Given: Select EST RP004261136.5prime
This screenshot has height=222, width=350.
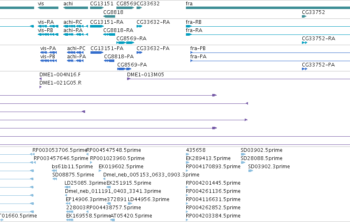Looking at the screenshot, I should [187, 195].
